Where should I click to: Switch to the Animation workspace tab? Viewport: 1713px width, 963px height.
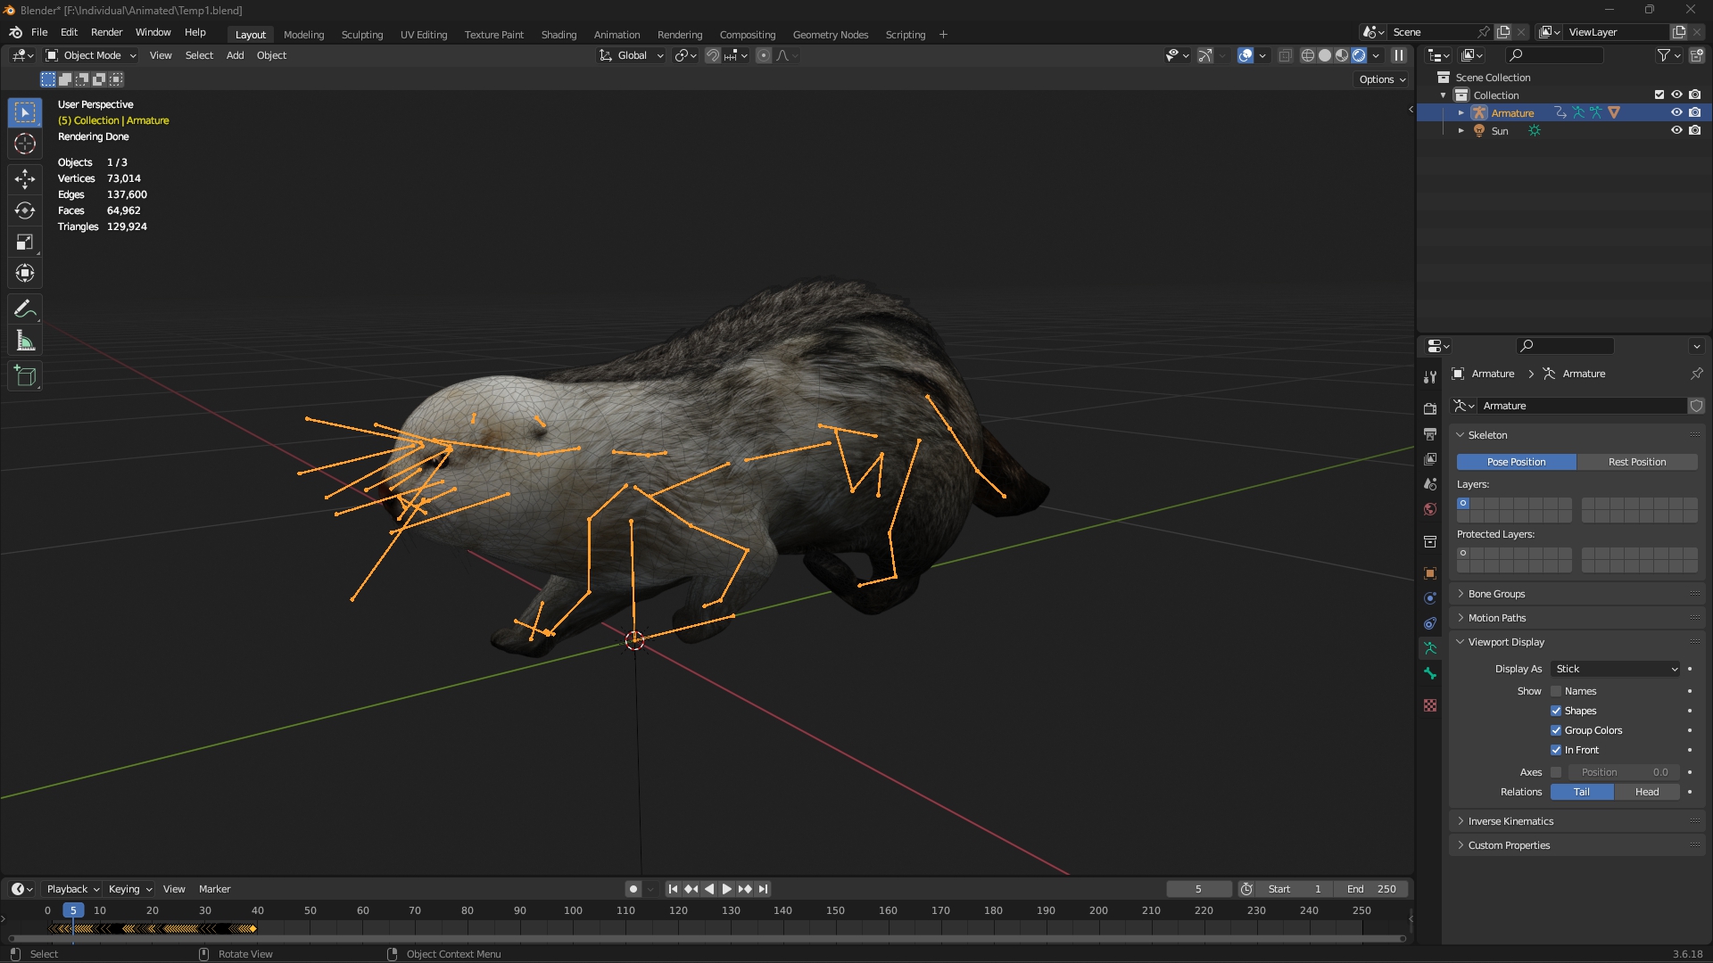(x=617, y=35)
